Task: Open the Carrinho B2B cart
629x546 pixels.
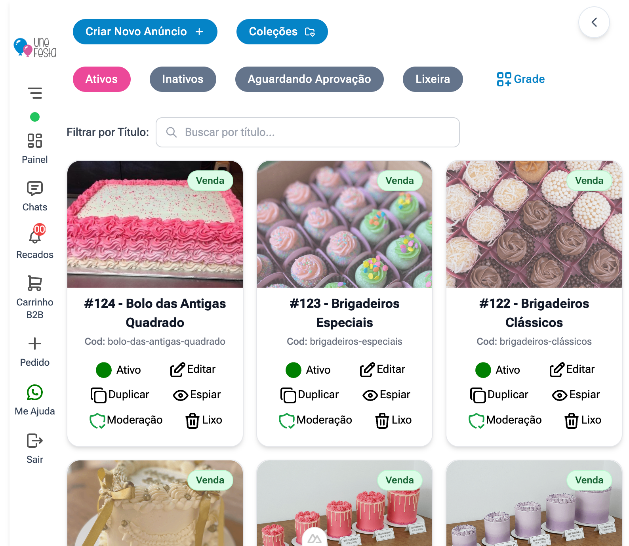Action: (x=35, y=284)
